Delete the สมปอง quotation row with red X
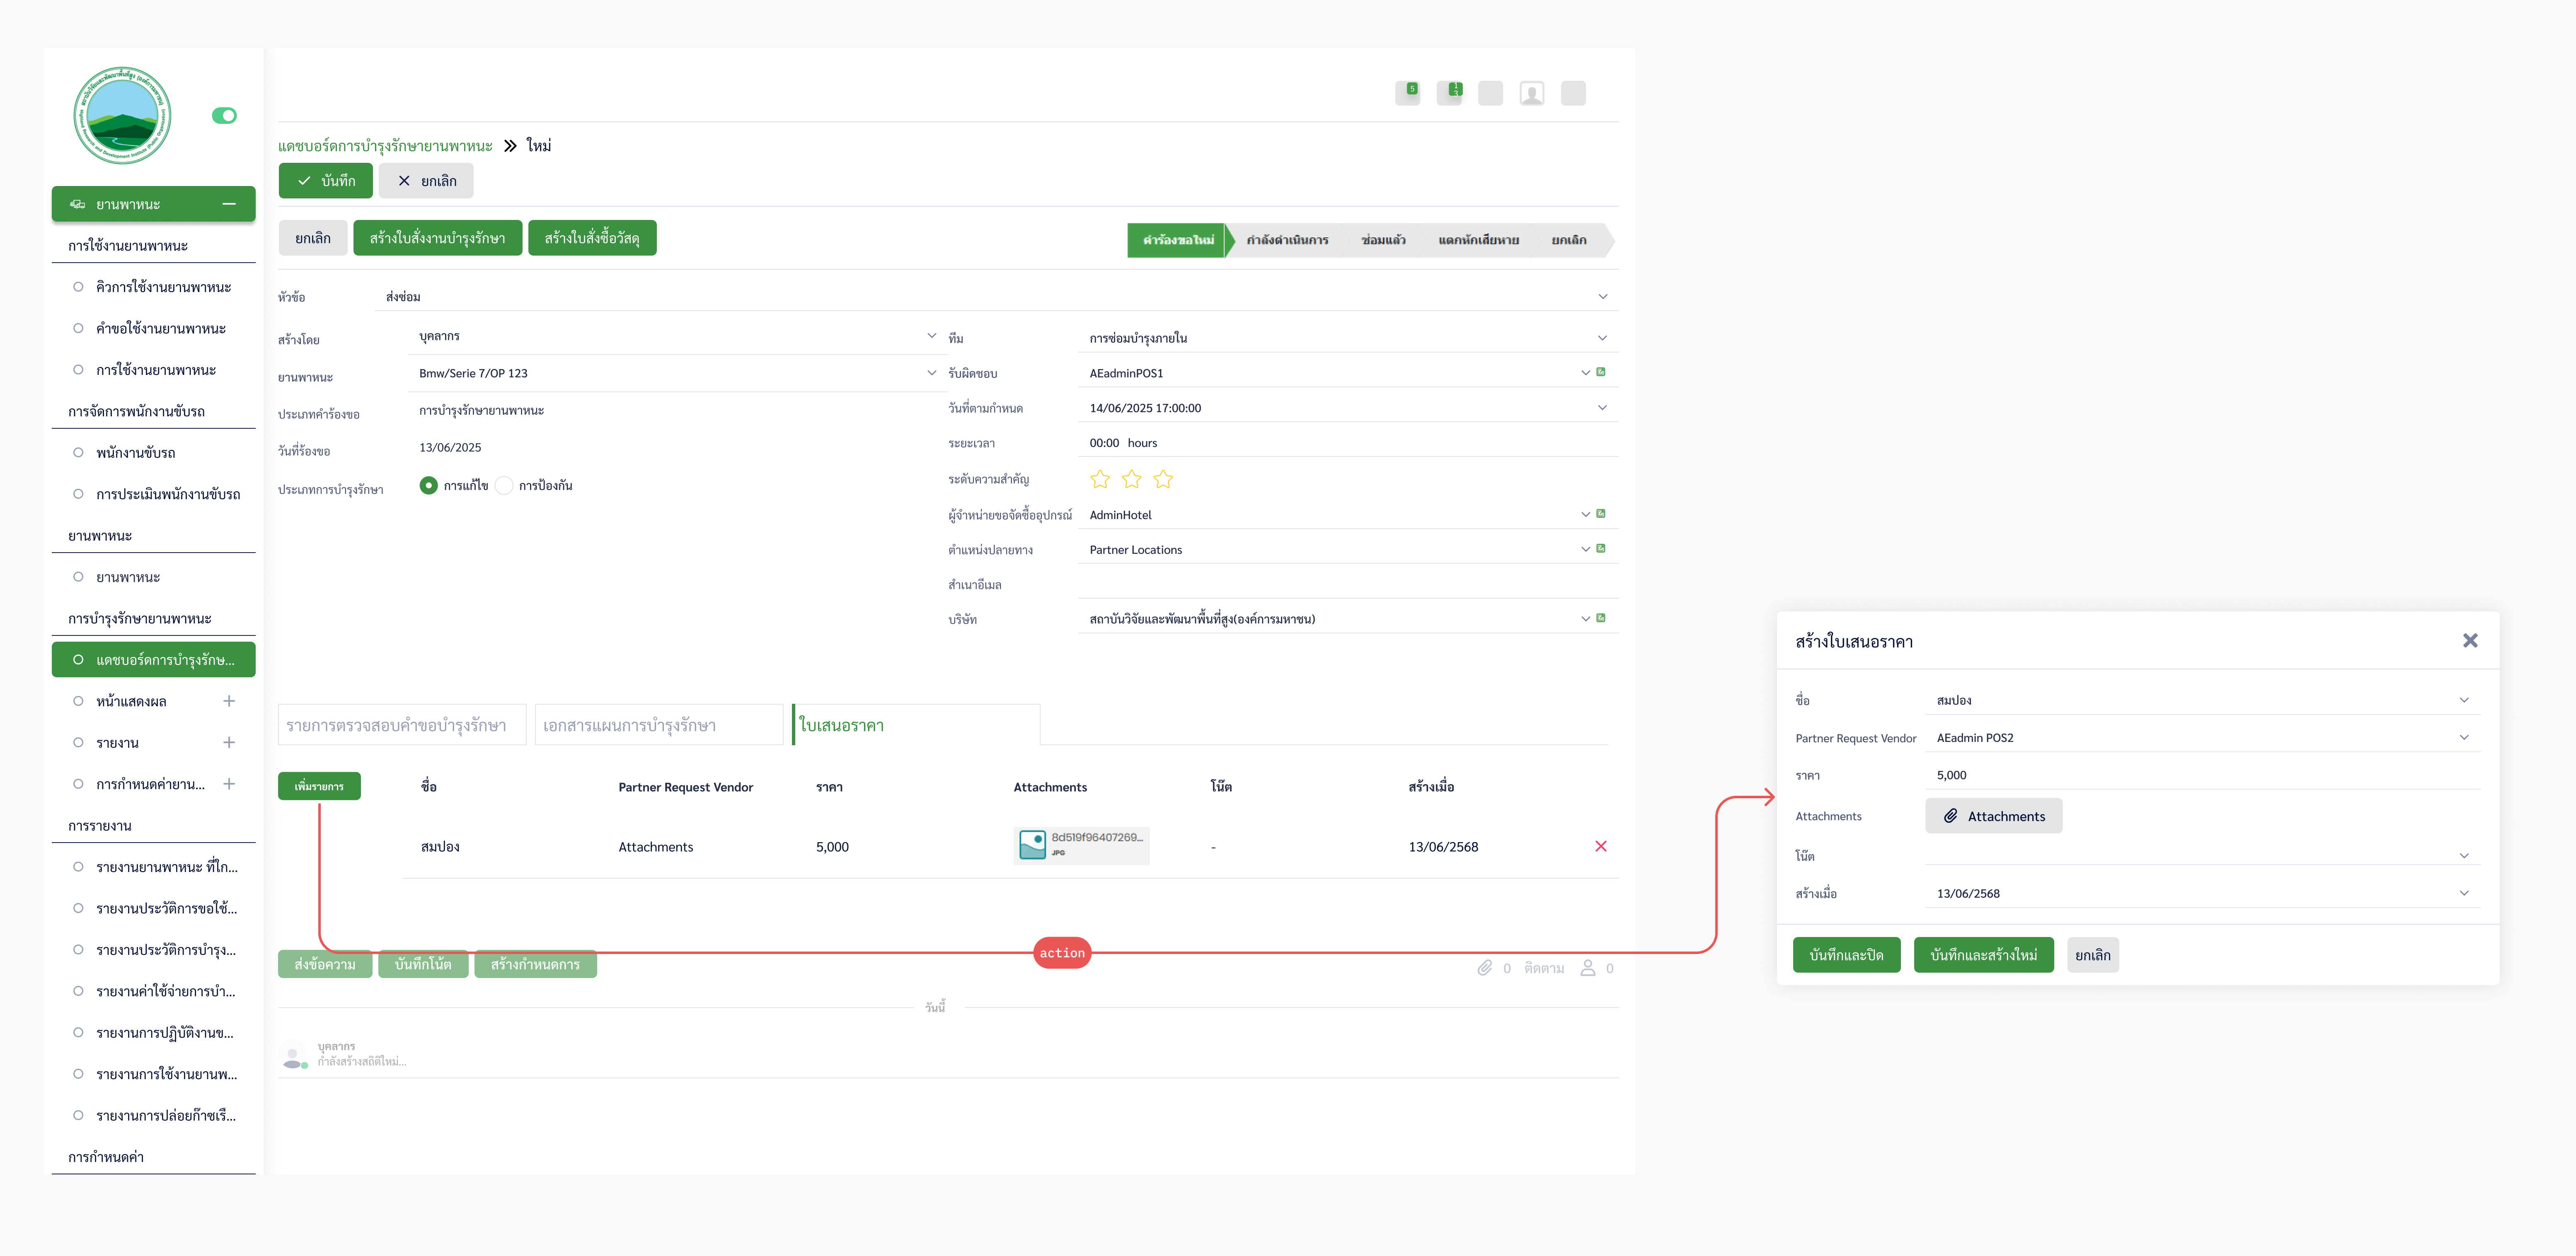Viewport: 2576px width, 1256px height. (x=1600, y=846)
